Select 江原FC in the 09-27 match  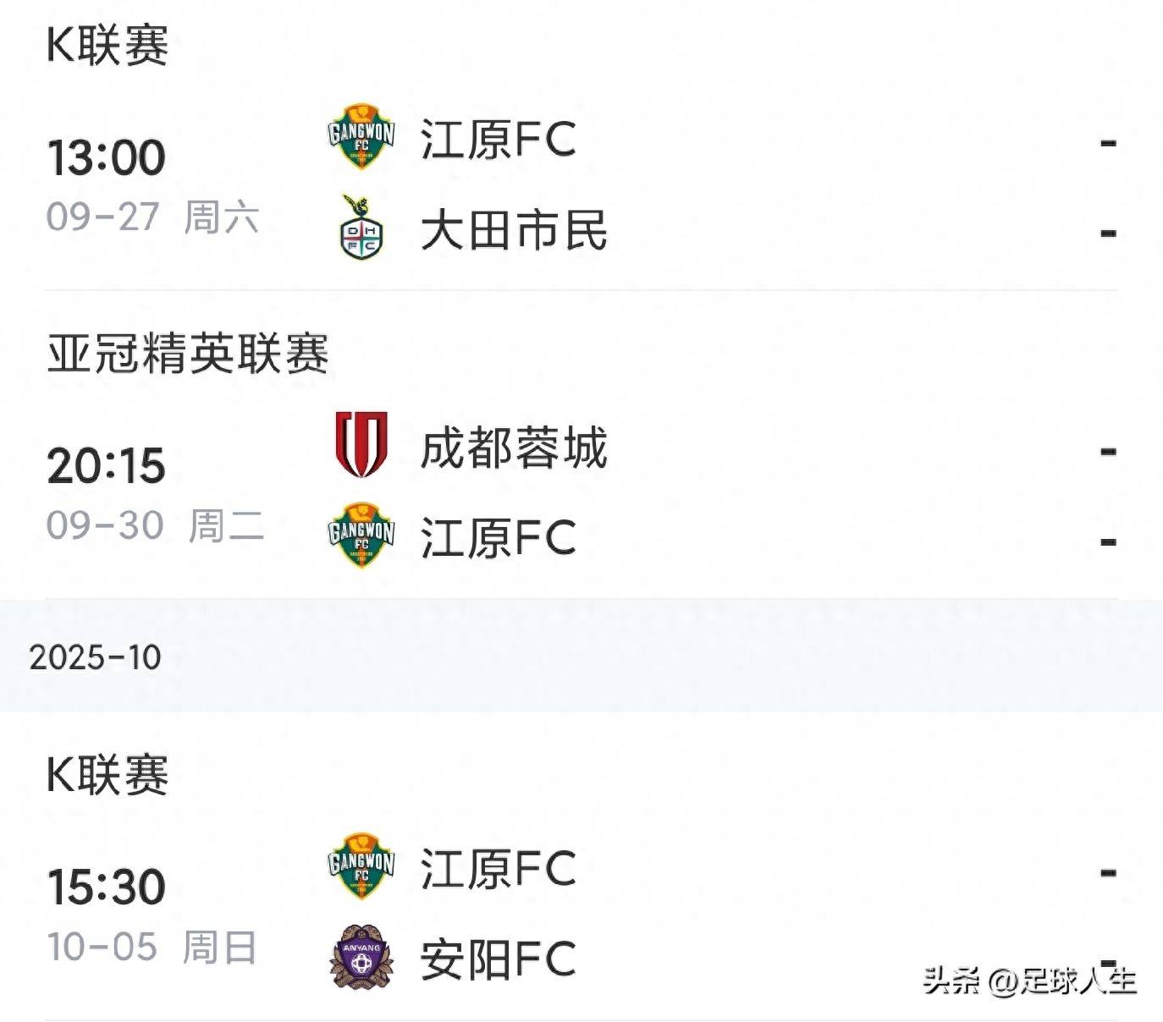coord(499,140)
